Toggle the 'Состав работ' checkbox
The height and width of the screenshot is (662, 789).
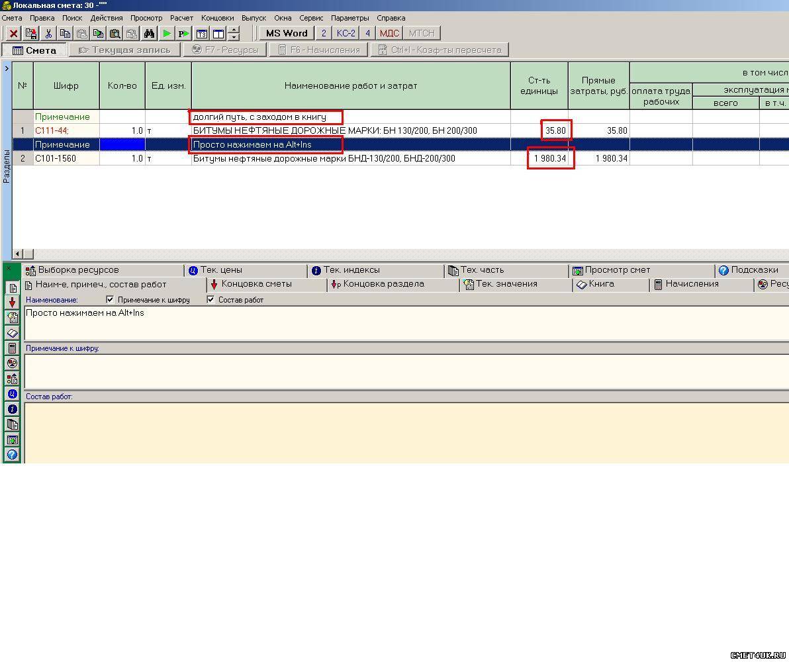[x=211, y=299]
